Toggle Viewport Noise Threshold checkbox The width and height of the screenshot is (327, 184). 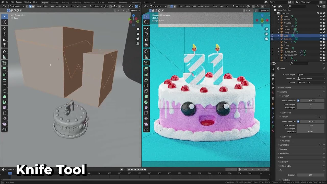click(298, 100)
